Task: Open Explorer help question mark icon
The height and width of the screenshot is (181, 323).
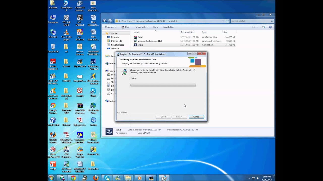Action: (270, 27)
